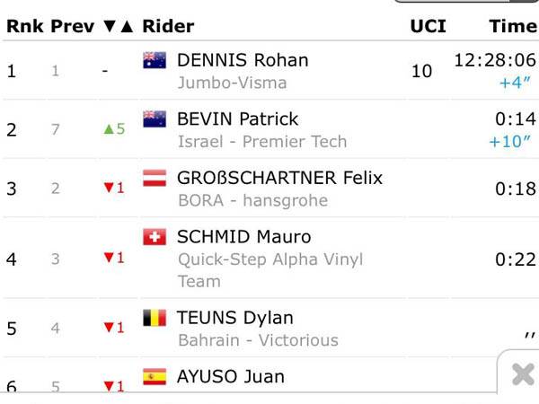Sort results by Prev column header
539x404 pixels.
(x=72, y=26)
